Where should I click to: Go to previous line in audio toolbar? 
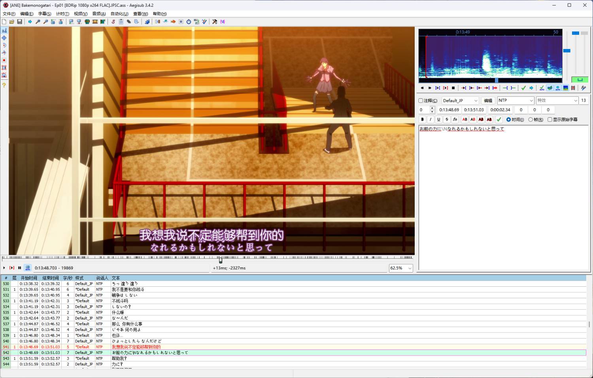(x=422, y=88)
